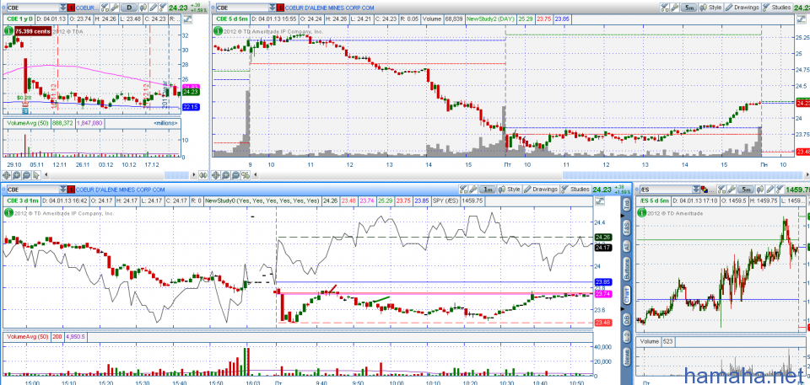Screen dimensions: 810x385
Task: Select the Chart side tab
Action: (x=627, y=295)
